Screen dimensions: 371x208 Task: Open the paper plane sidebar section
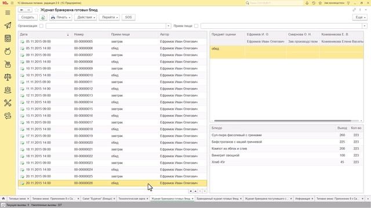[x=8, y=25]
